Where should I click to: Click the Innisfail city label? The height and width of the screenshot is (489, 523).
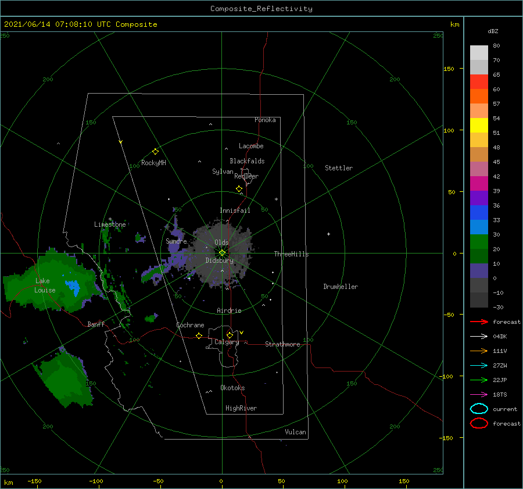pos(235,210)
